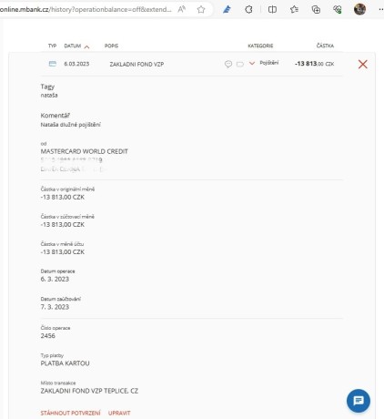Click the STÁHNOUT POTVRZENÍ link
The image size is (384, 419).
pyautogui.click(x=70, y=413)
